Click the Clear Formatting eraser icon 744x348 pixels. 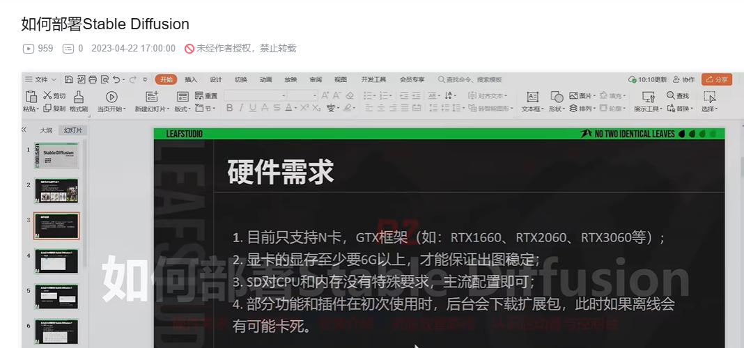[350, 95]
